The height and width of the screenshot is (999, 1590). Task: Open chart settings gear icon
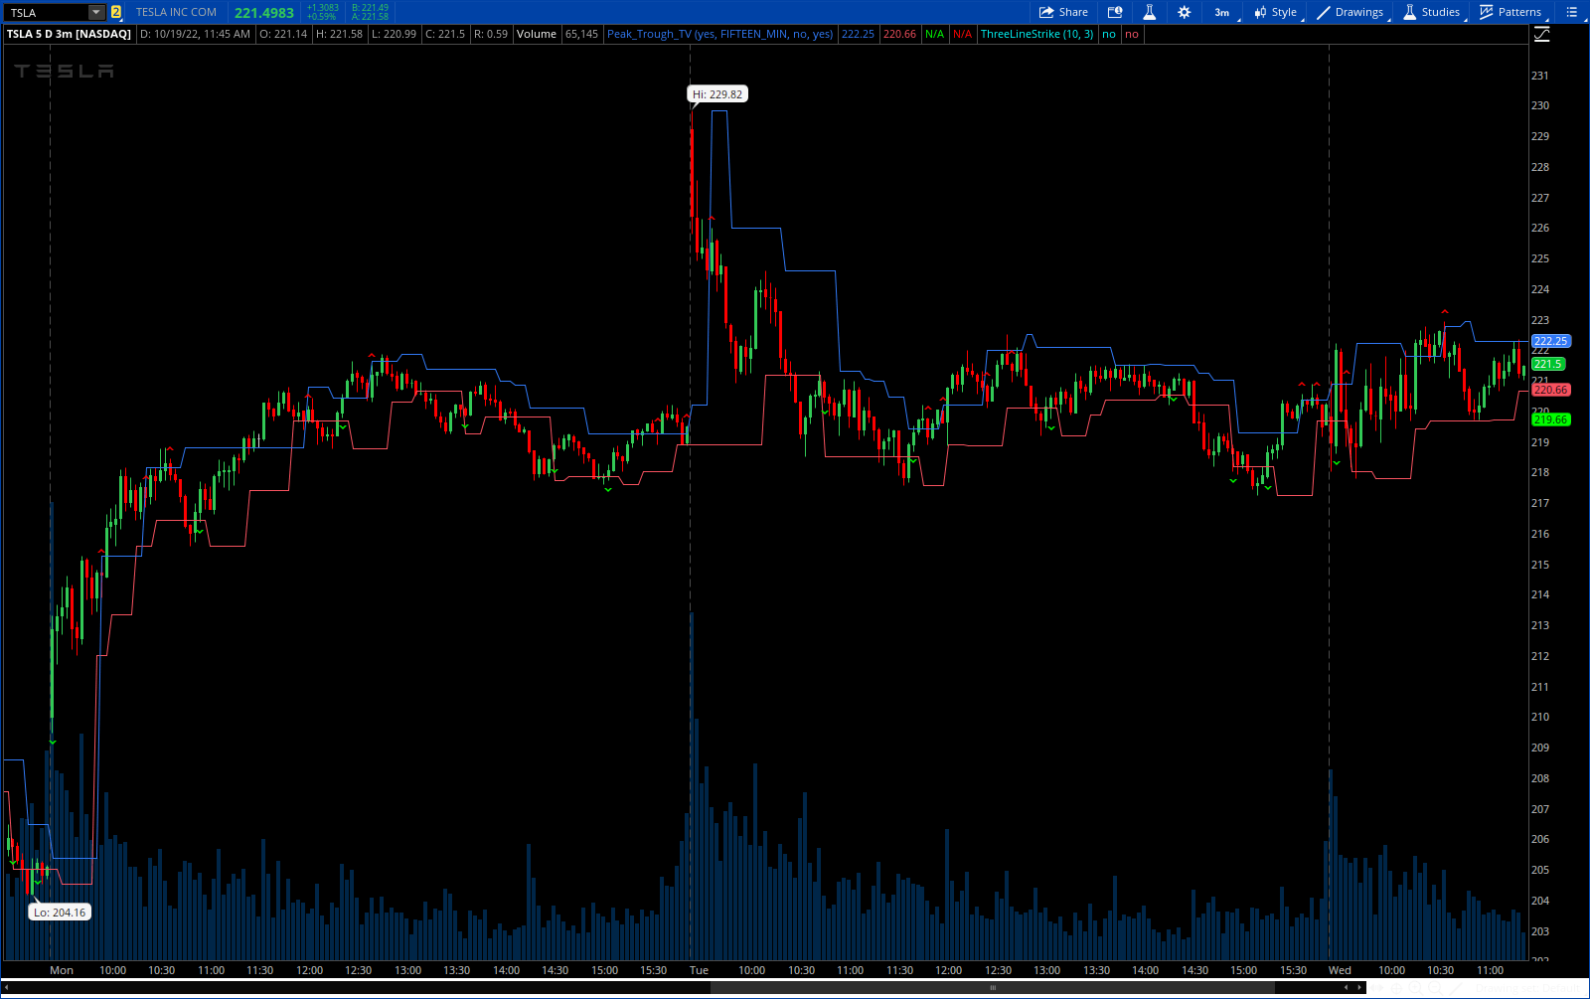tap(1184, 13)
